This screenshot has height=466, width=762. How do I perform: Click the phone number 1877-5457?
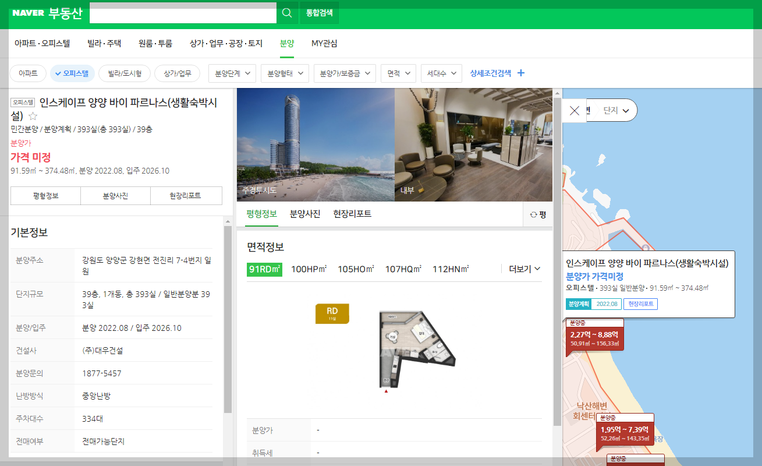(x=102, y=373)
